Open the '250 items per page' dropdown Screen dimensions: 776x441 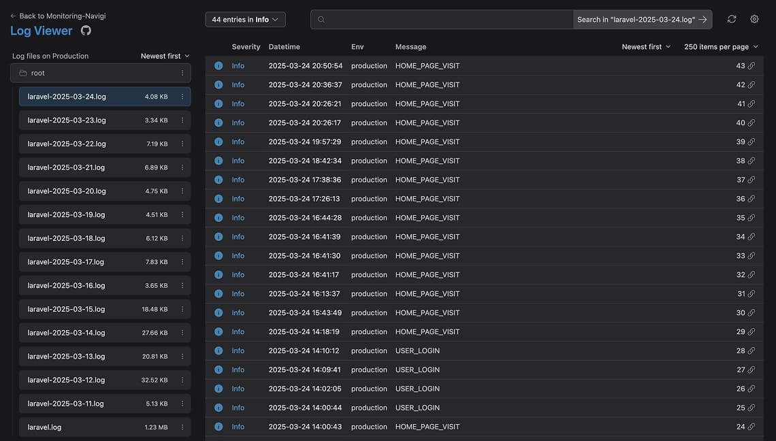point(721,46)
